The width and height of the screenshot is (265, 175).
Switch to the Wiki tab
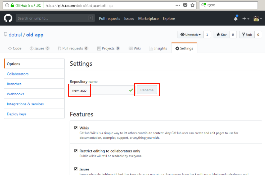[135, 48]
